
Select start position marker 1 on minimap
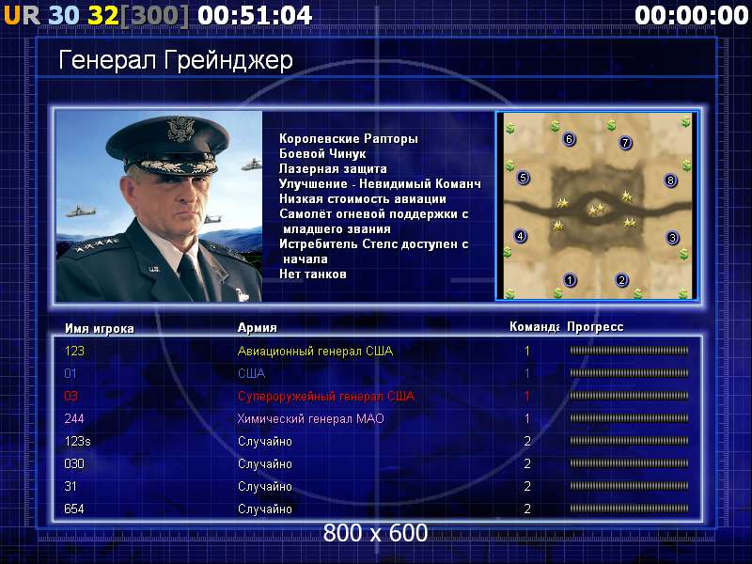(570, 279)
